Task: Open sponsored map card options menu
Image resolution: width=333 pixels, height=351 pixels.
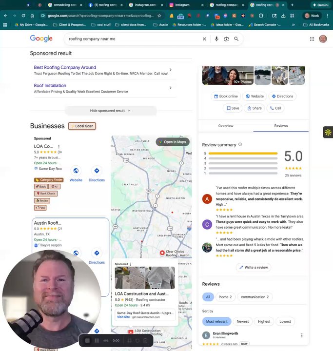Action: click(x=130, y=264)
